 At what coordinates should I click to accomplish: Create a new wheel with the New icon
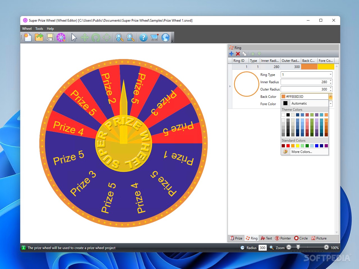(28, 37)
